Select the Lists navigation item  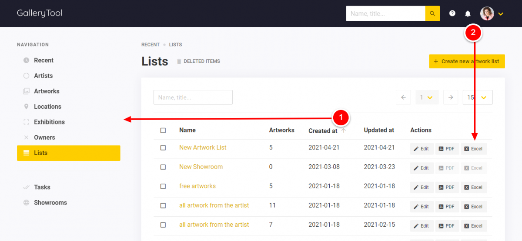coord(68,153)
